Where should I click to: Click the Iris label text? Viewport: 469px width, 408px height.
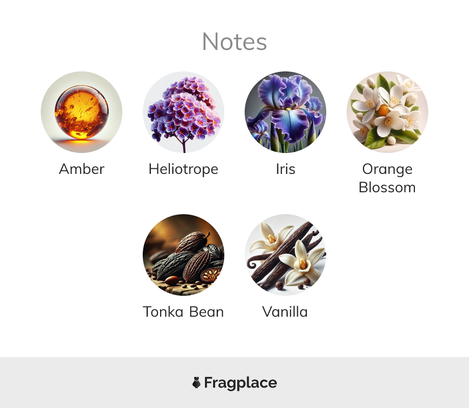(x=285, y=169)
